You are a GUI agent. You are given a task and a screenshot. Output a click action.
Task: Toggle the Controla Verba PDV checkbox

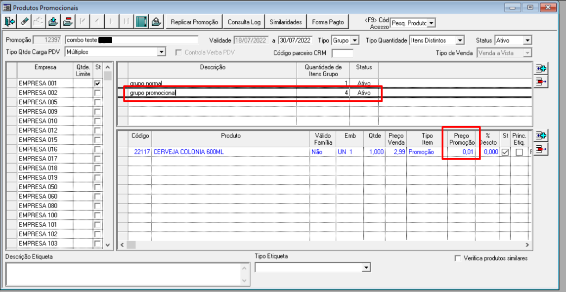point(178,53)
